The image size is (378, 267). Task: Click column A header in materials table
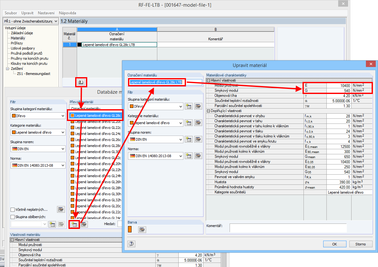117,29
